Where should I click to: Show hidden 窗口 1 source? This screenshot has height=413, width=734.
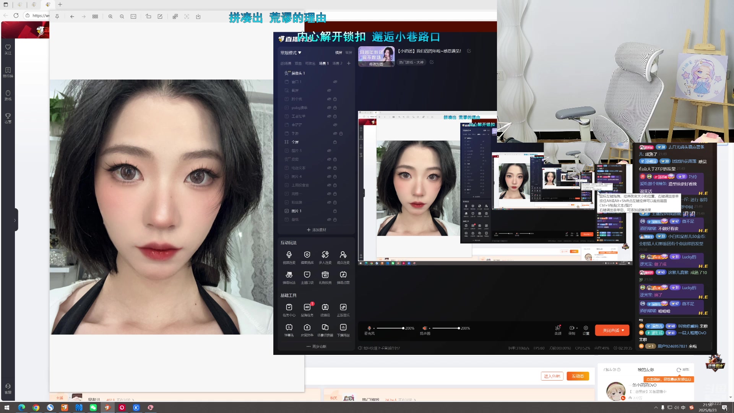[335, 82]
